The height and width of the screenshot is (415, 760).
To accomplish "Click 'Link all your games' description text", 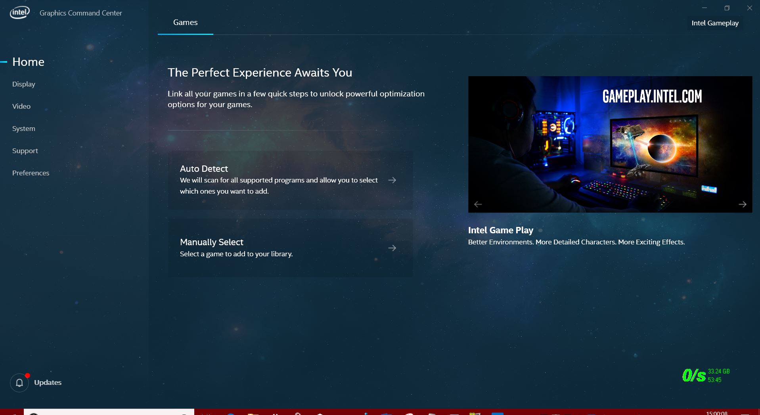I will click(296, 99).
